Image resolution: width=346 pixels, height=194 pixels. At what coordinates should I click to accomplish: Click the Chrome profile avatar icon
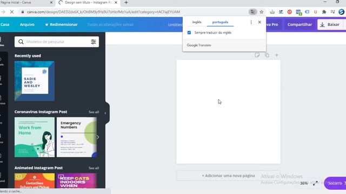click(341, 12)
